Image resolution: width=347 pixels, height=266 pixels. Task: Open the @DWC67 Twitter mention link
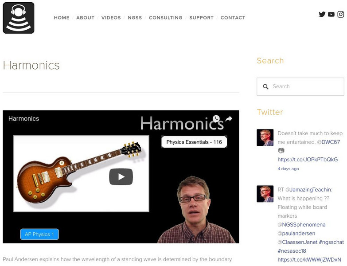coord(329,142)
